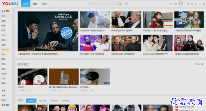Select the 国内综艺 tab
Image resolution: width=206 pixels, height=111 pixels.
tap(55, 101)
